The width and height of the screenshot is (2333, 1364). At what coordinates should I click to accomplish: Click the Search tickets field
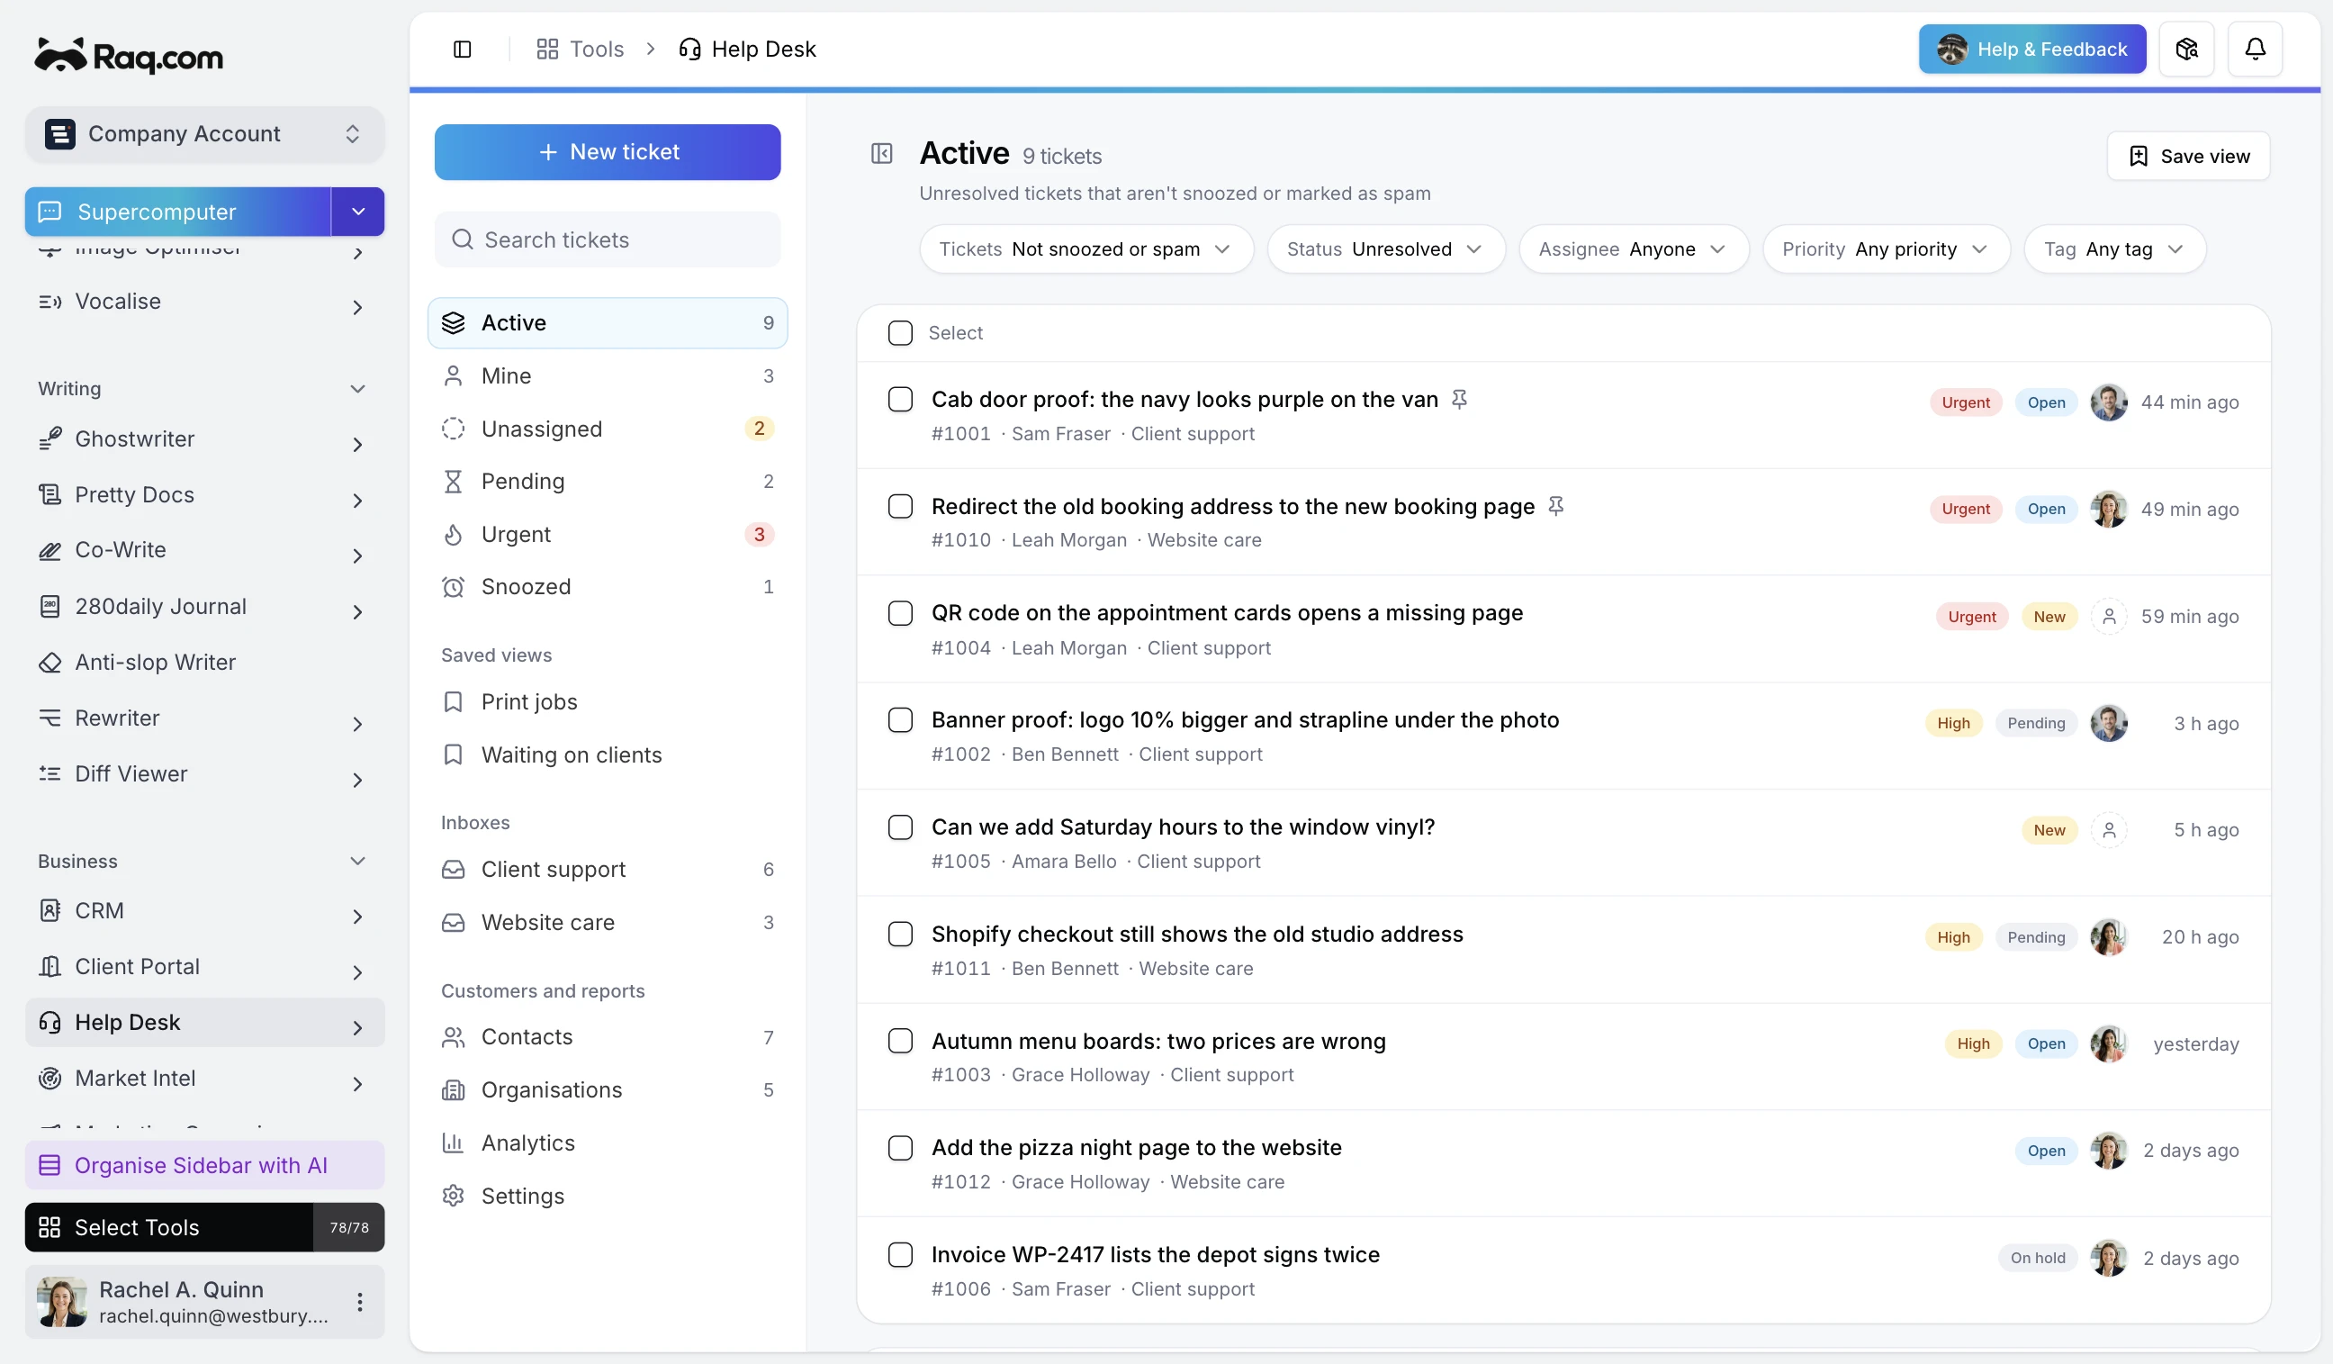point(608,239)
